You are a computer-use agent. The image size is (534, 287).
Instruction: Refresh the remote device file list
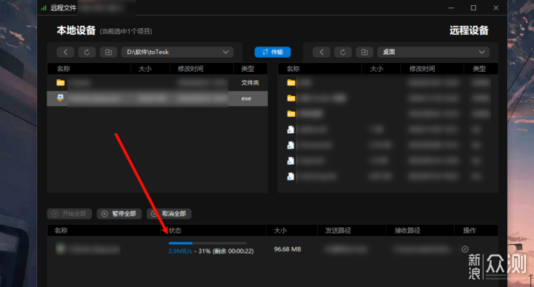[343, 52]
